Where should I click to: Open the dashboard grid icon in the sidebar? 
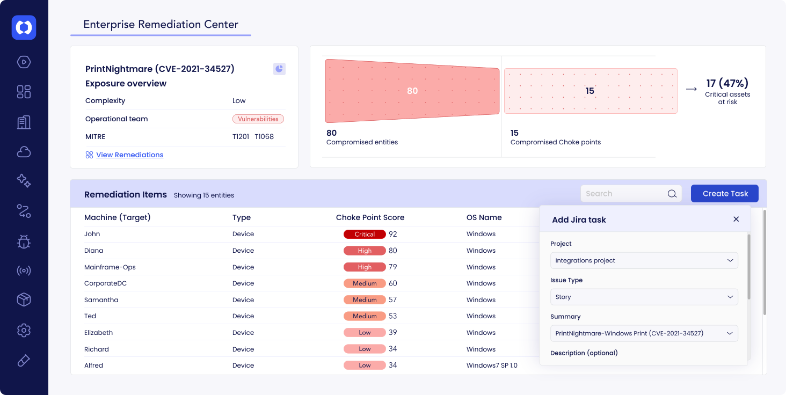tap(24, 92)
